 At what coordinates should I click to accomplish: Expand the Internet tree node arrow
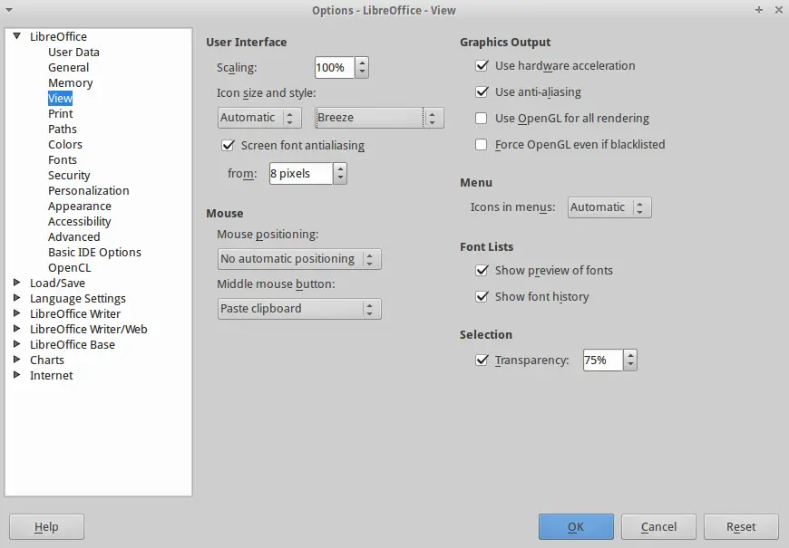tap(16, 375)
